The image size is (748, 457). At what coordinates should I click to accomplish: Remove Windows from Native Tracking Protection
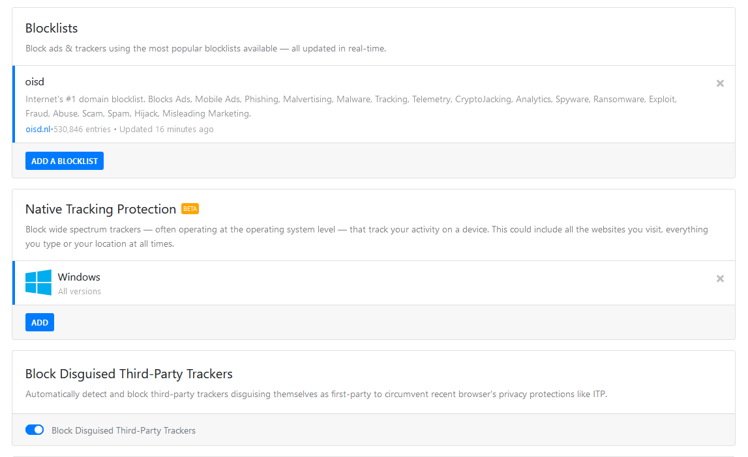(720, 279)
